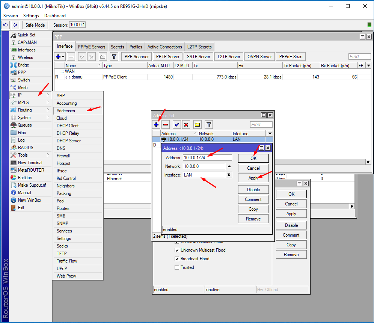Click yellow comment icon in Address List
This screenshot has height=323, width=374.
197,125
